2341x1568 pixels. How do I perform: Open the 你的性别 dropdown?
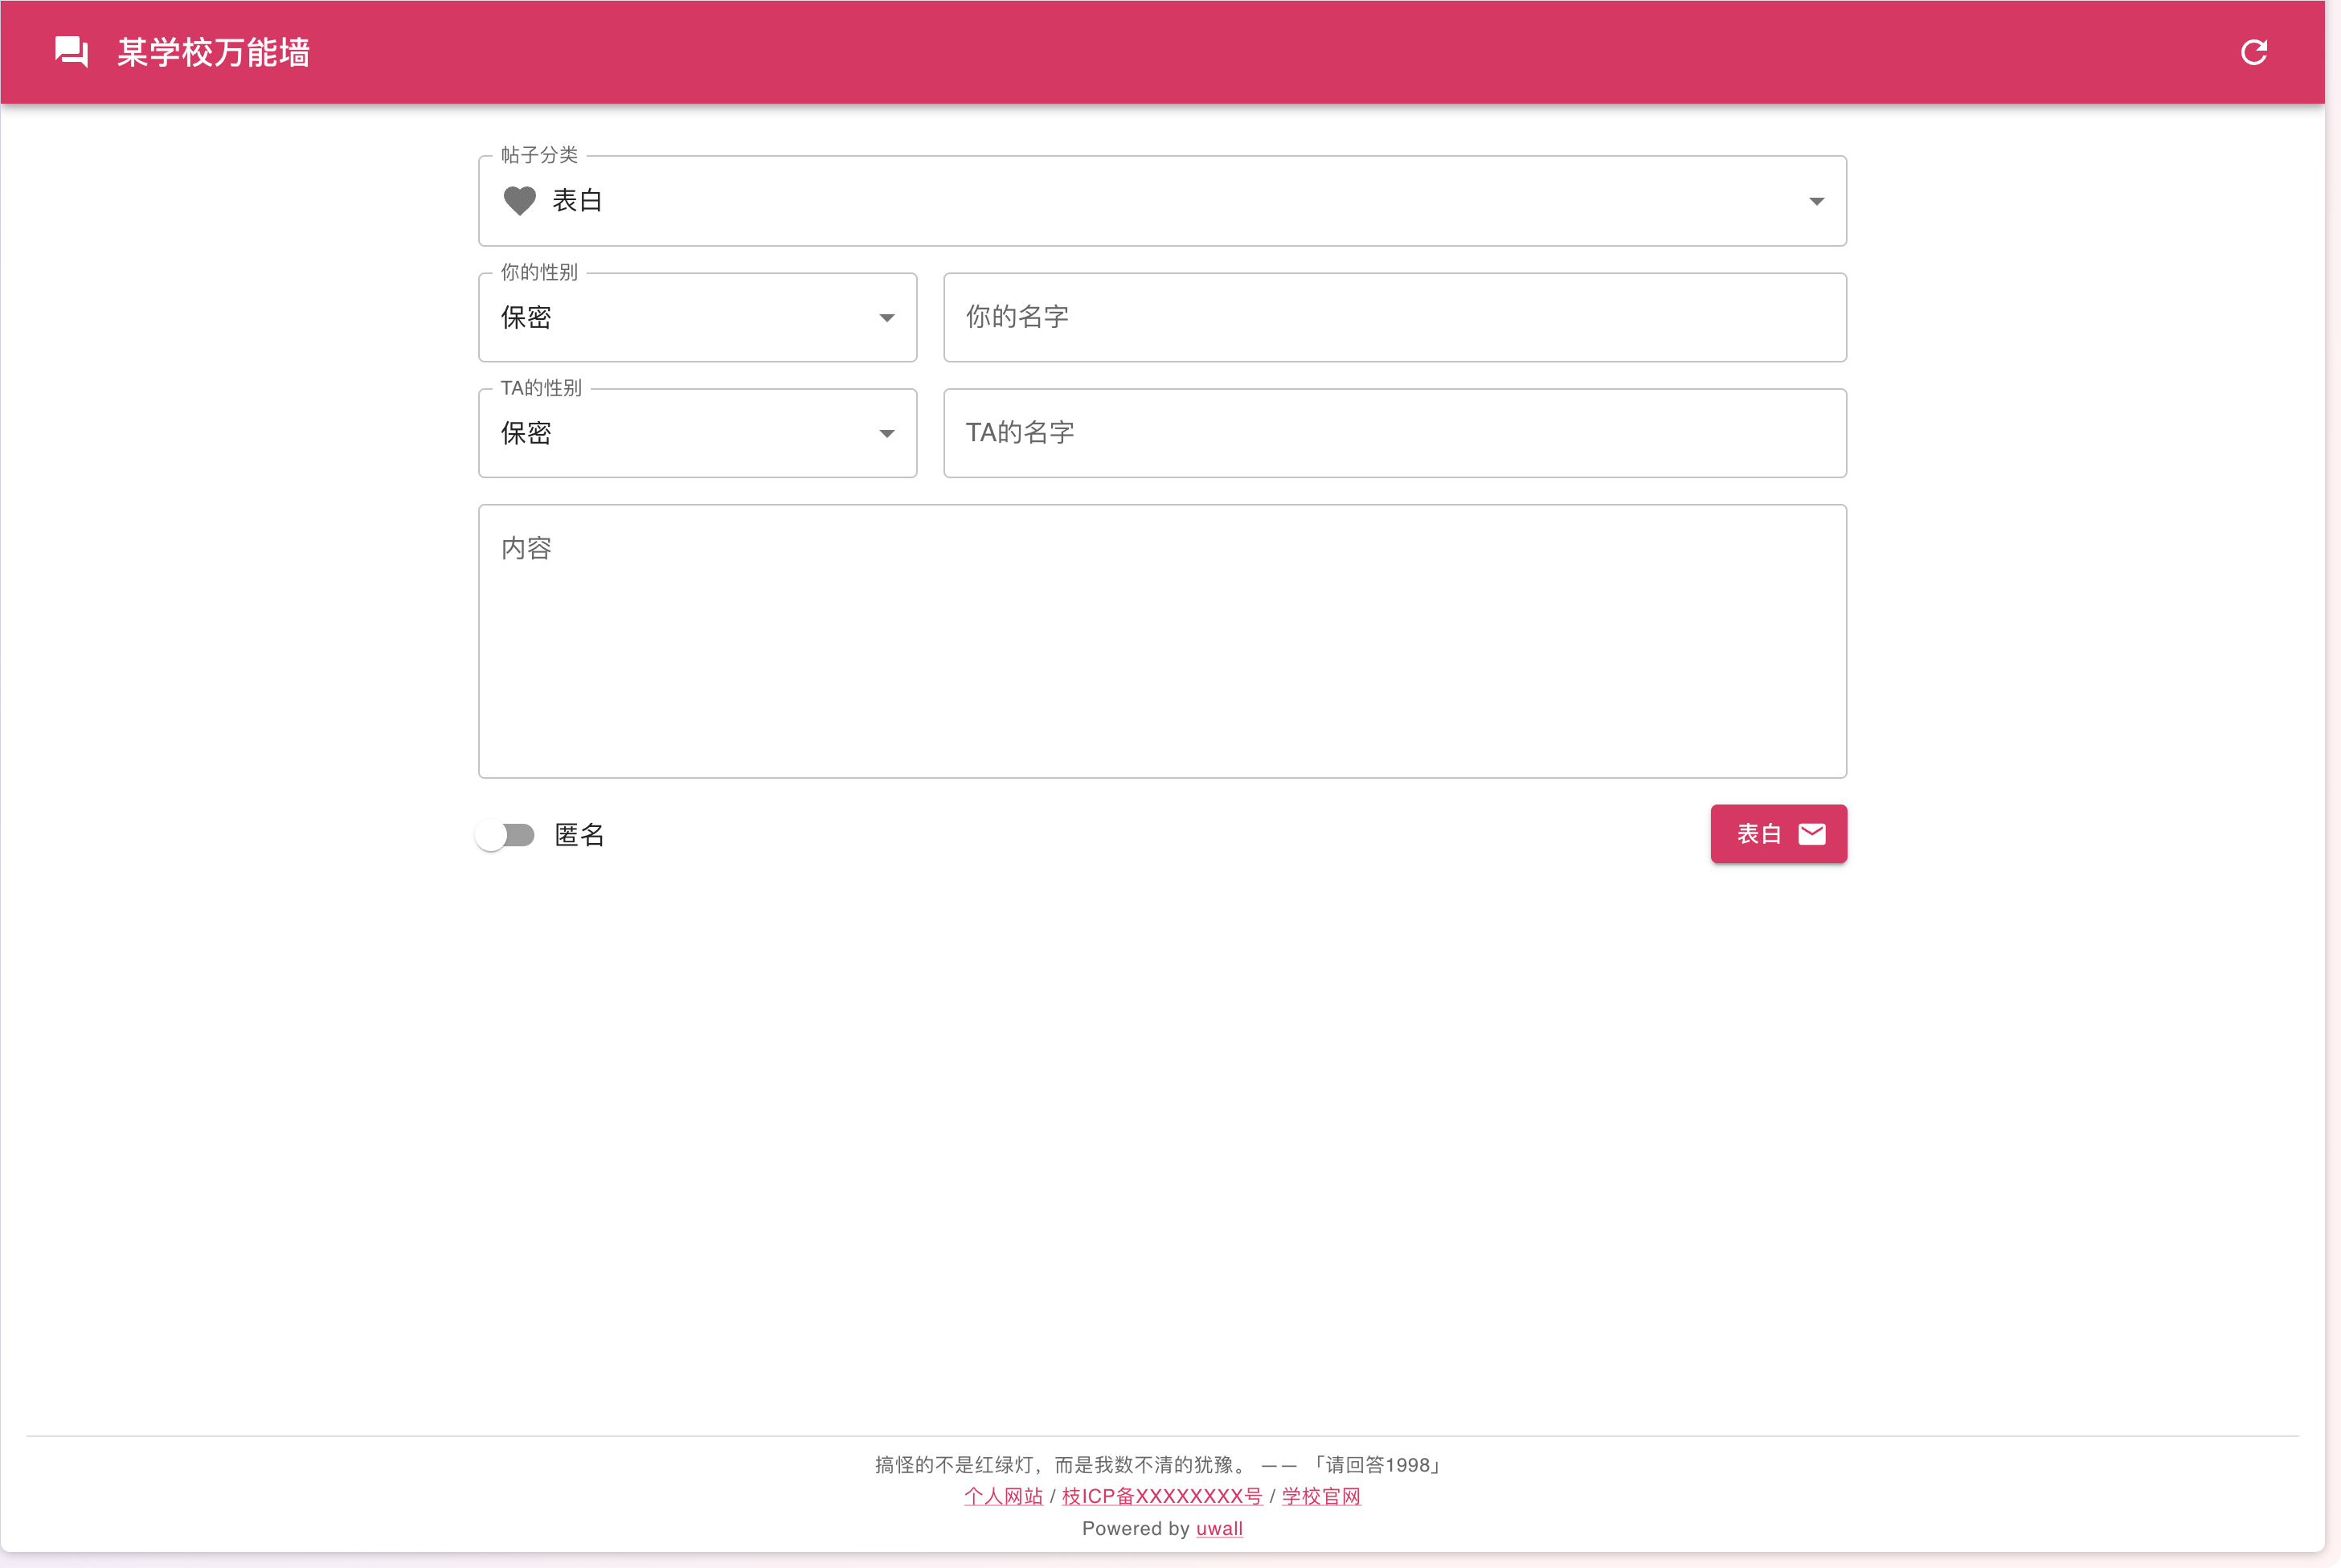[x=697, y=318]
